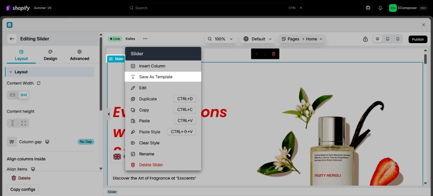
Task: Click the lock icon in top toolbar
Action: coord(365,39)
